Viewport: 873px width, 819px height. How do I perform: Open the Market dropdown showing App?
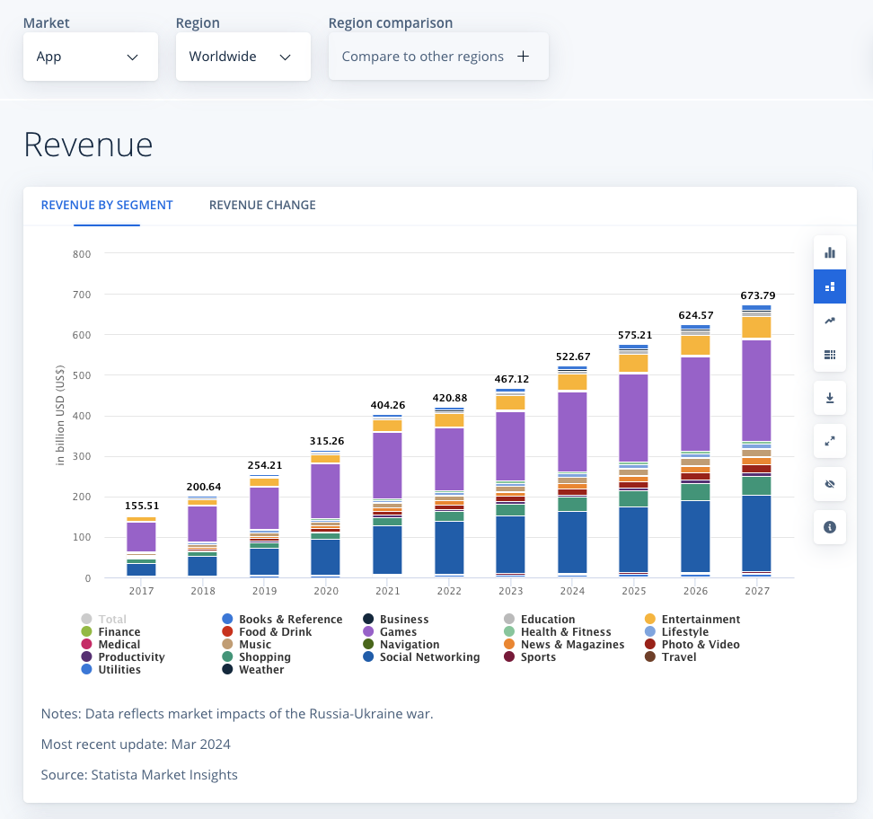(90, 57)
